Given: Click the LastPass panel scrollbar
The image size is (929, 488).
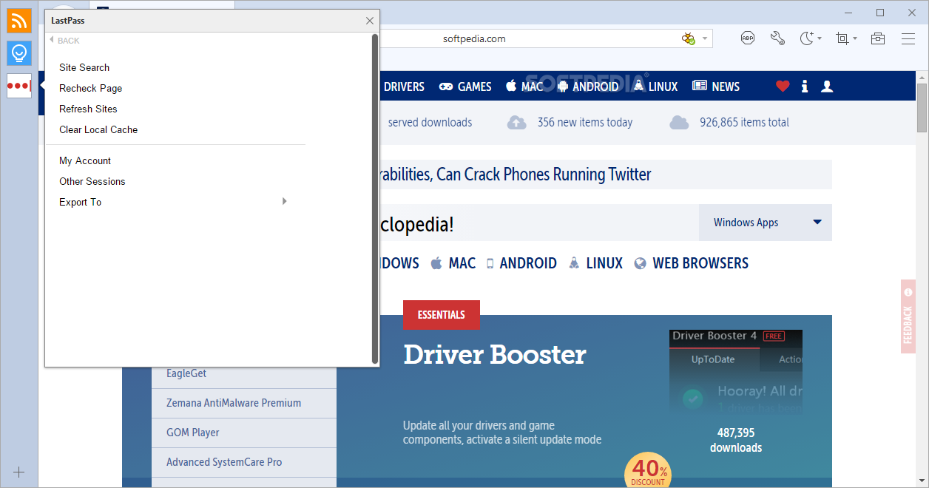Looking at the screenshot, I should point(375,199).
